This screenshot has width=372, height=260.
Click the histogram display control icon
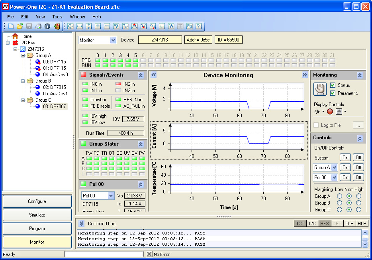coord(339,112)
